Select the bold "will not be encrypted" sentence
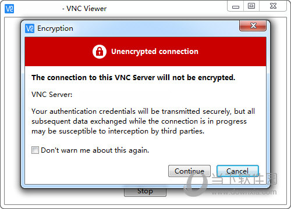The image size is (291, 209). tap(133, 78)
